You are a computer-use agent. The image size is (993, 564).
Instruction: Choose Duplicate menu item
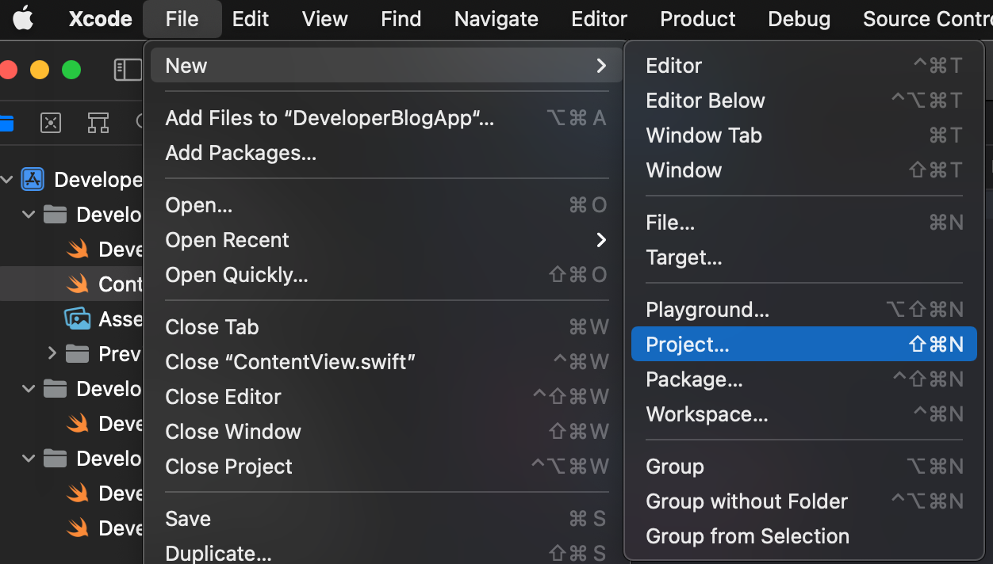(x=385, y=552)
